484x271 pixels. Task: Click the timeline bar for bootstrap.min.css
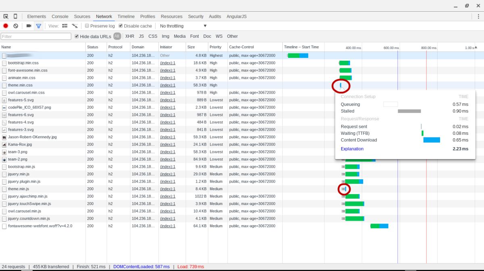(344, 63)
